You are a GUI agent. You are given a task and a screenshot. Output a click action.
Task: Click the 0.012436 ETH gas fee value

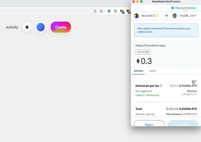188,86
